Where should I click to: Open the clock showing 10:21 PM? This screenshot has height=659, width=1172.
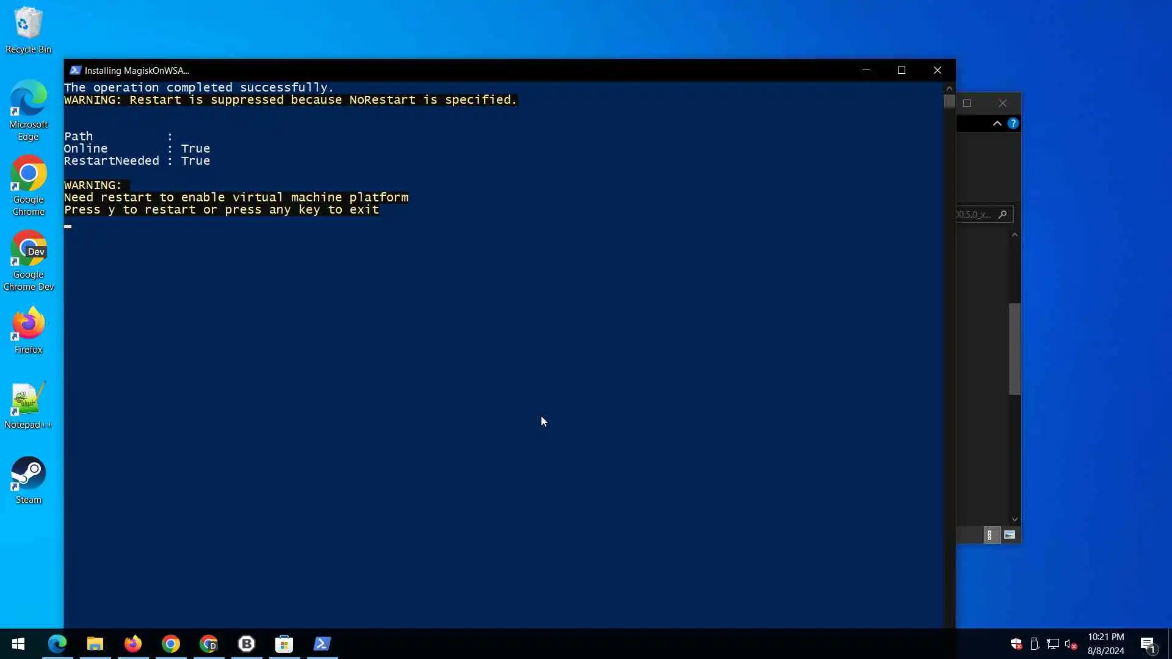(x=1105, y=644)
